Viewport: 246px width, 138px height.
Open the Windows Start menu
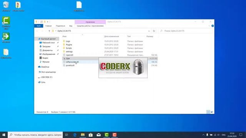point(4,135)
